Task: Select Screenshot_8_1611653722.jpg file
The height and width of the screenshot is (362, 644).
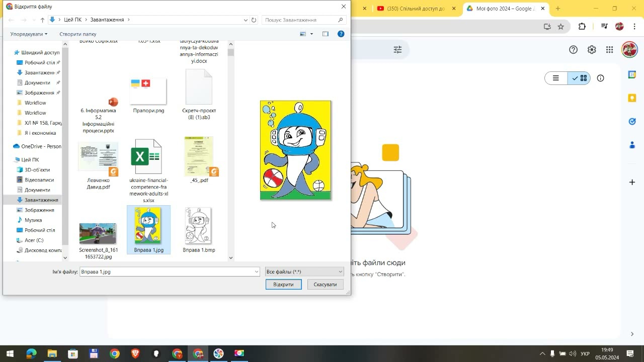Action: [x=99, y=240]
